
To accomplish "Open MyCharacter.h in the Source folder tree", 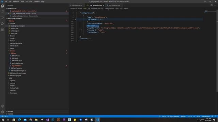I will [x=17, y=65].
